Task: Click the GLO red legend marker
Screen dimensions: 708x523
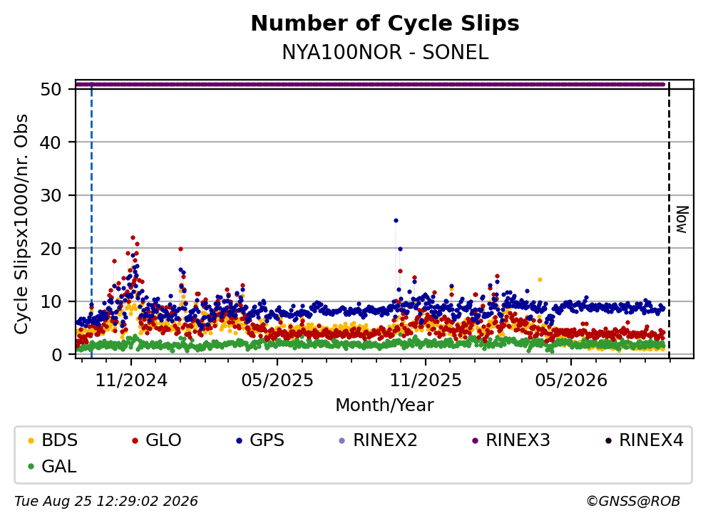Action: pos(135,440)
